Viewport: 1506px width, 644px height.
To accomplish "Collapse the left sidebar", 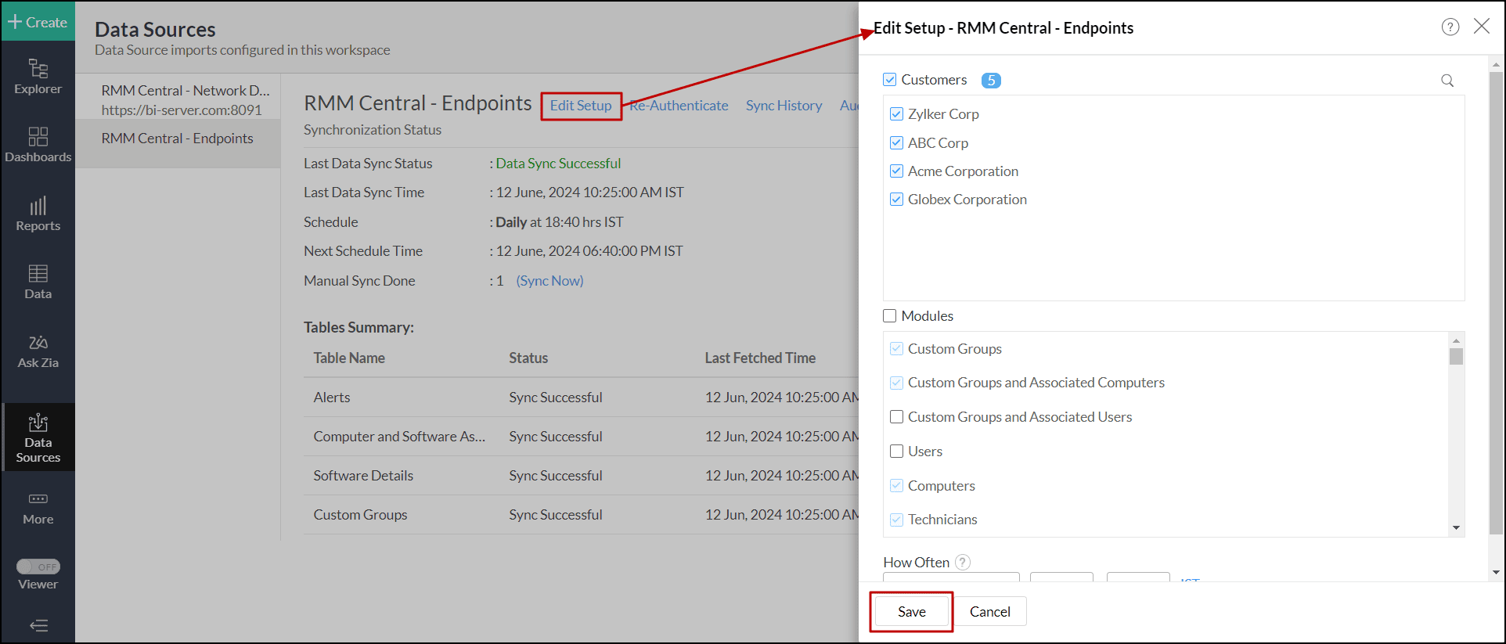I will click(38, 625).
